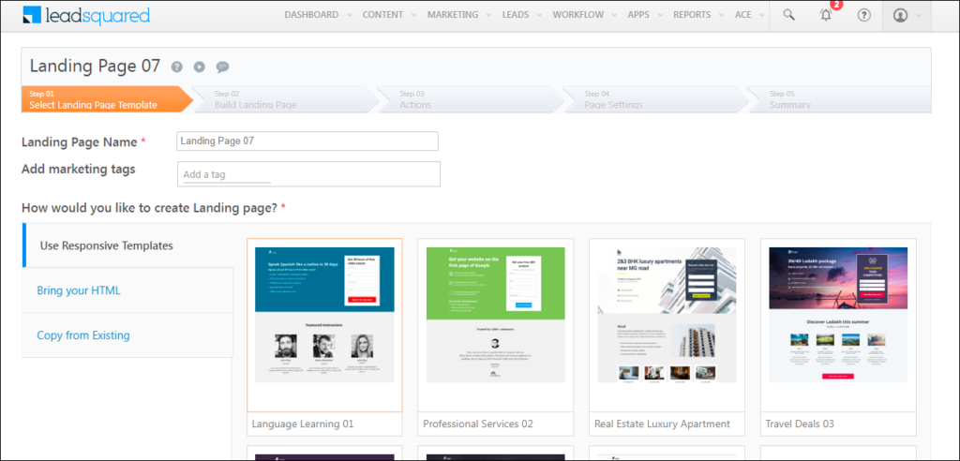
Task: Open the CONTENT menu
Action: pyautogui.click(x=382, y=15)
